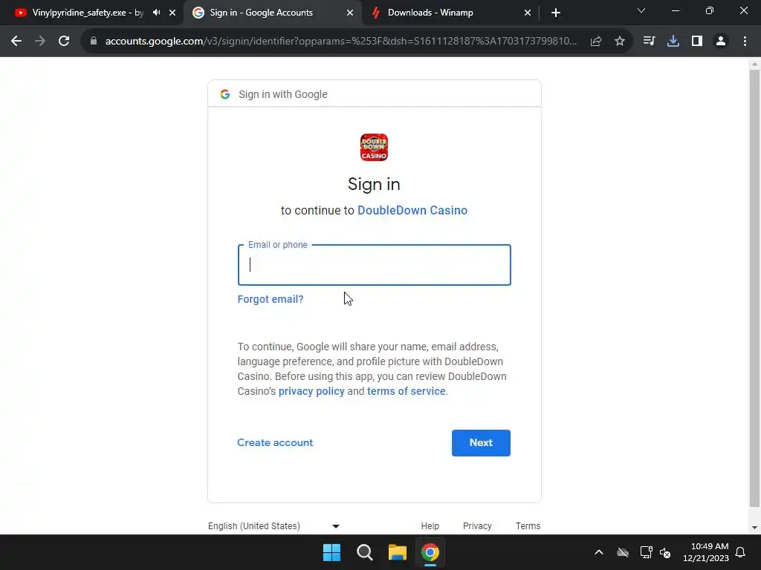Close the Vinylpyridine_safety.exe tab

coord(172,13)
